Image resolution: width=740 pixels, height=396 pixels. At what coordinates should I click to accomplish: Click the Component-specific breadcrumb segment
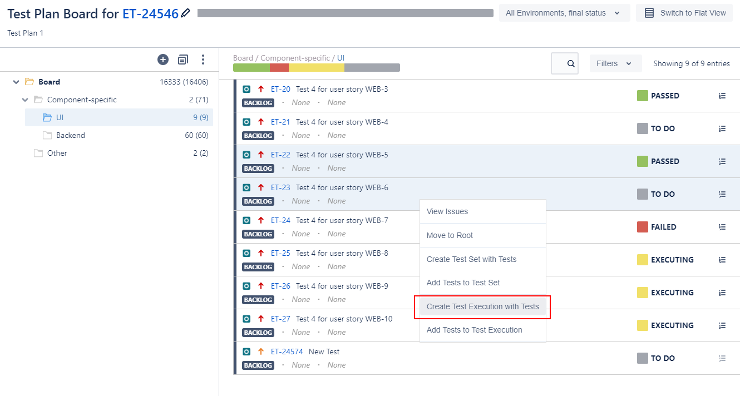pyautogui.click(x=295, y=58)
